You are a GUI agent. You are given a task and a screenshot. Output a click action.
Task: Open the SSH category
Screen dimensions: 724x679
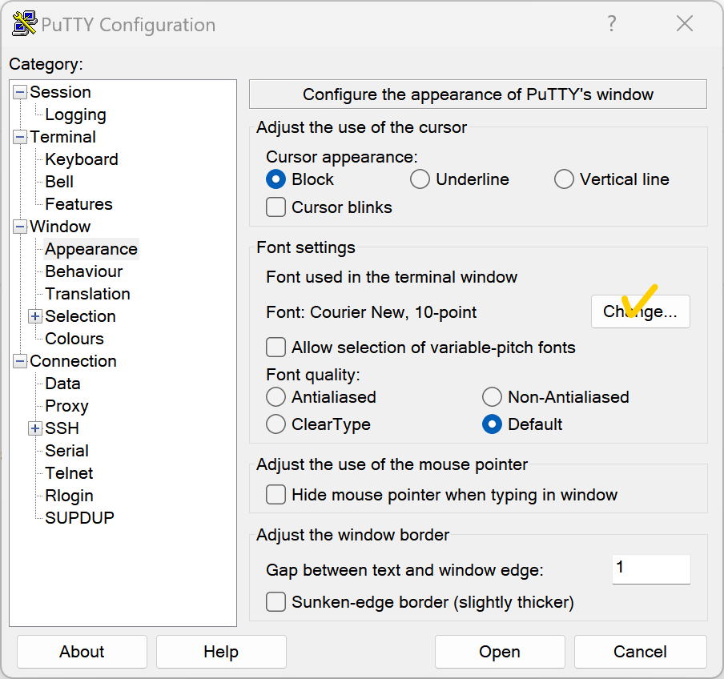62,428
